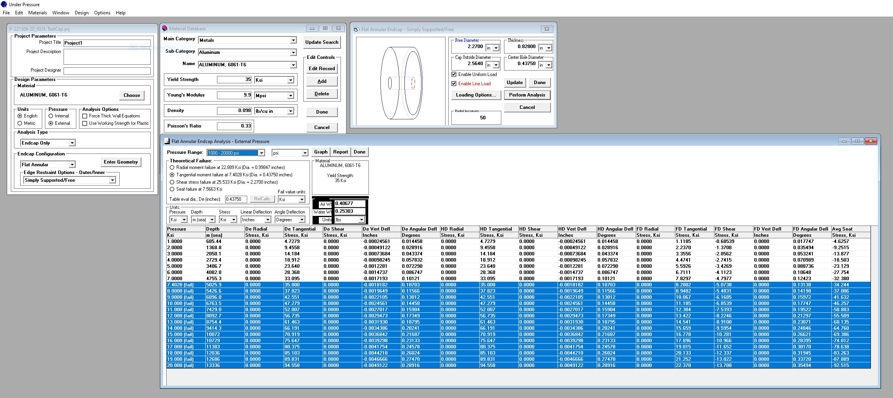Click the Material Database window icon

165,28
